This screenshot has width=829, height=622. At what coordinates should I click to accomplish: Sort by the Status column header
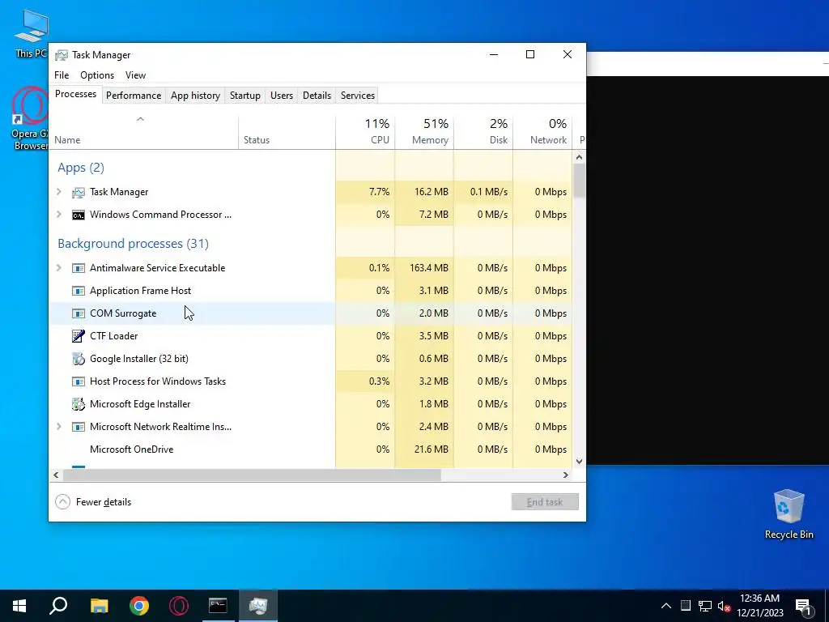(x=287, y=133)
